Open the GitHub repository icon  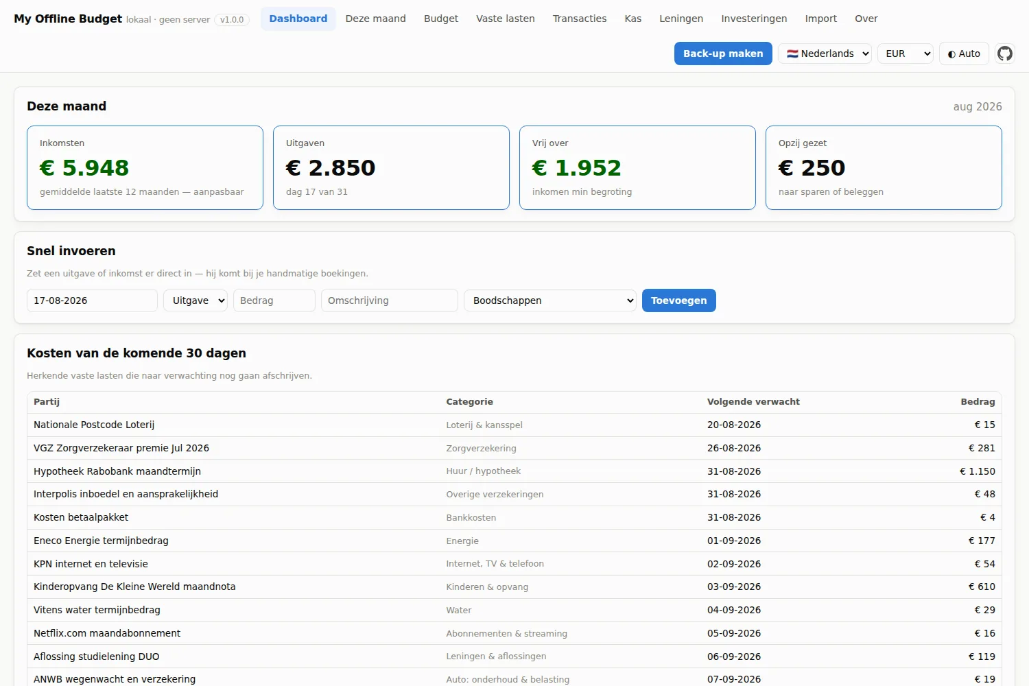(1005, 54)
